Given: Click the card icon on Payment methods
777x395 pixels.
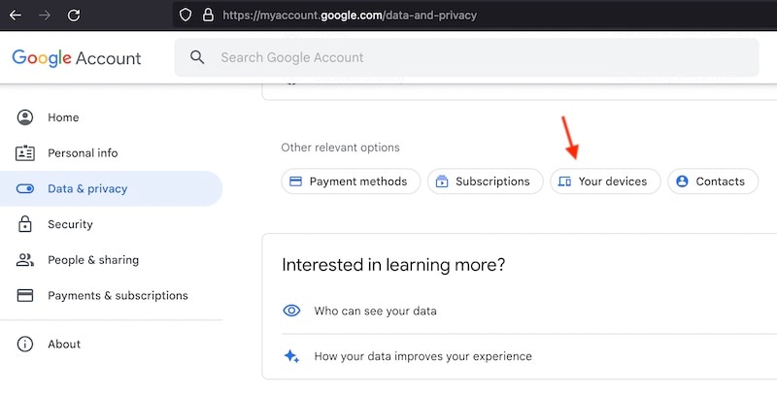Looking at the screenshot, I should coord(296,181).
